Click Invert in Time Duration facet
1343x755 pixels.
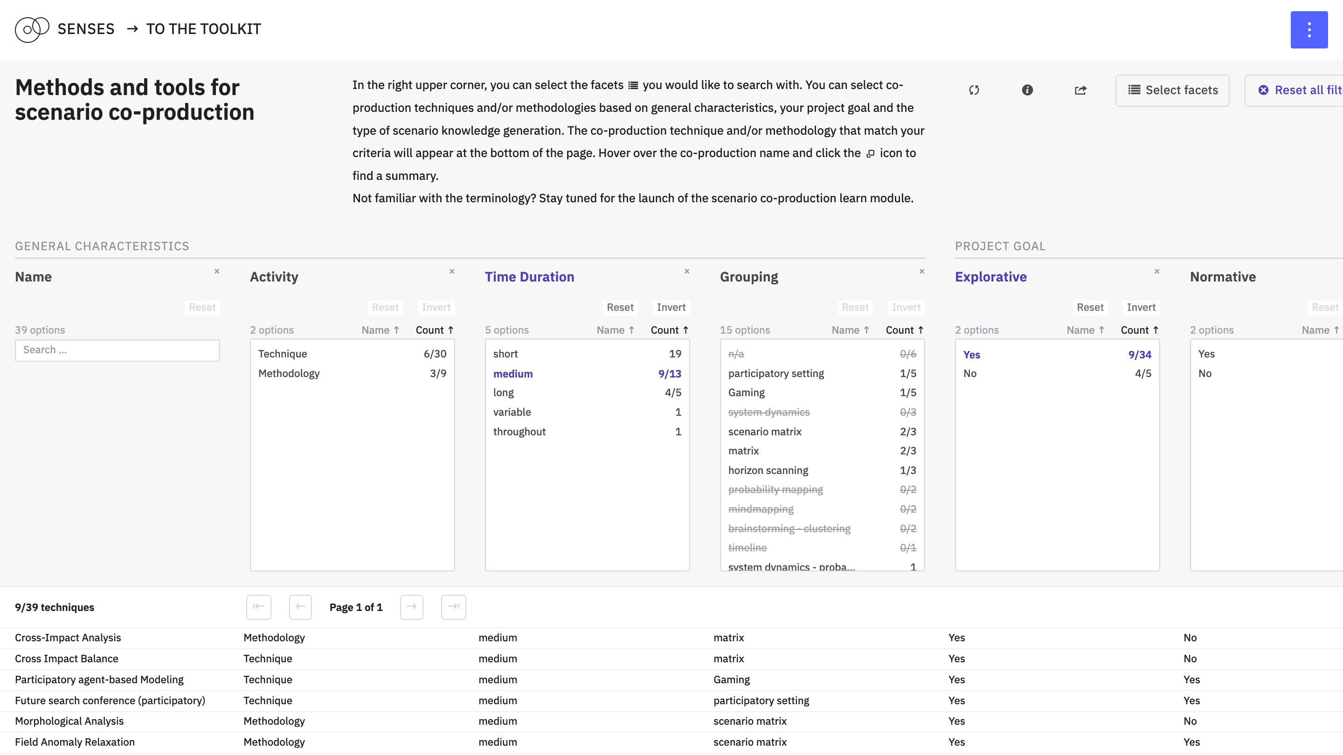pyautogui.click(x=671, y=308)
